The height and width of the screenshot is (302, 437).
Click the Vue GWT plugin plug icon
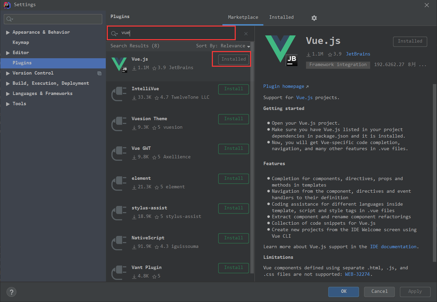pyautogui.click(x=119, y=154)
